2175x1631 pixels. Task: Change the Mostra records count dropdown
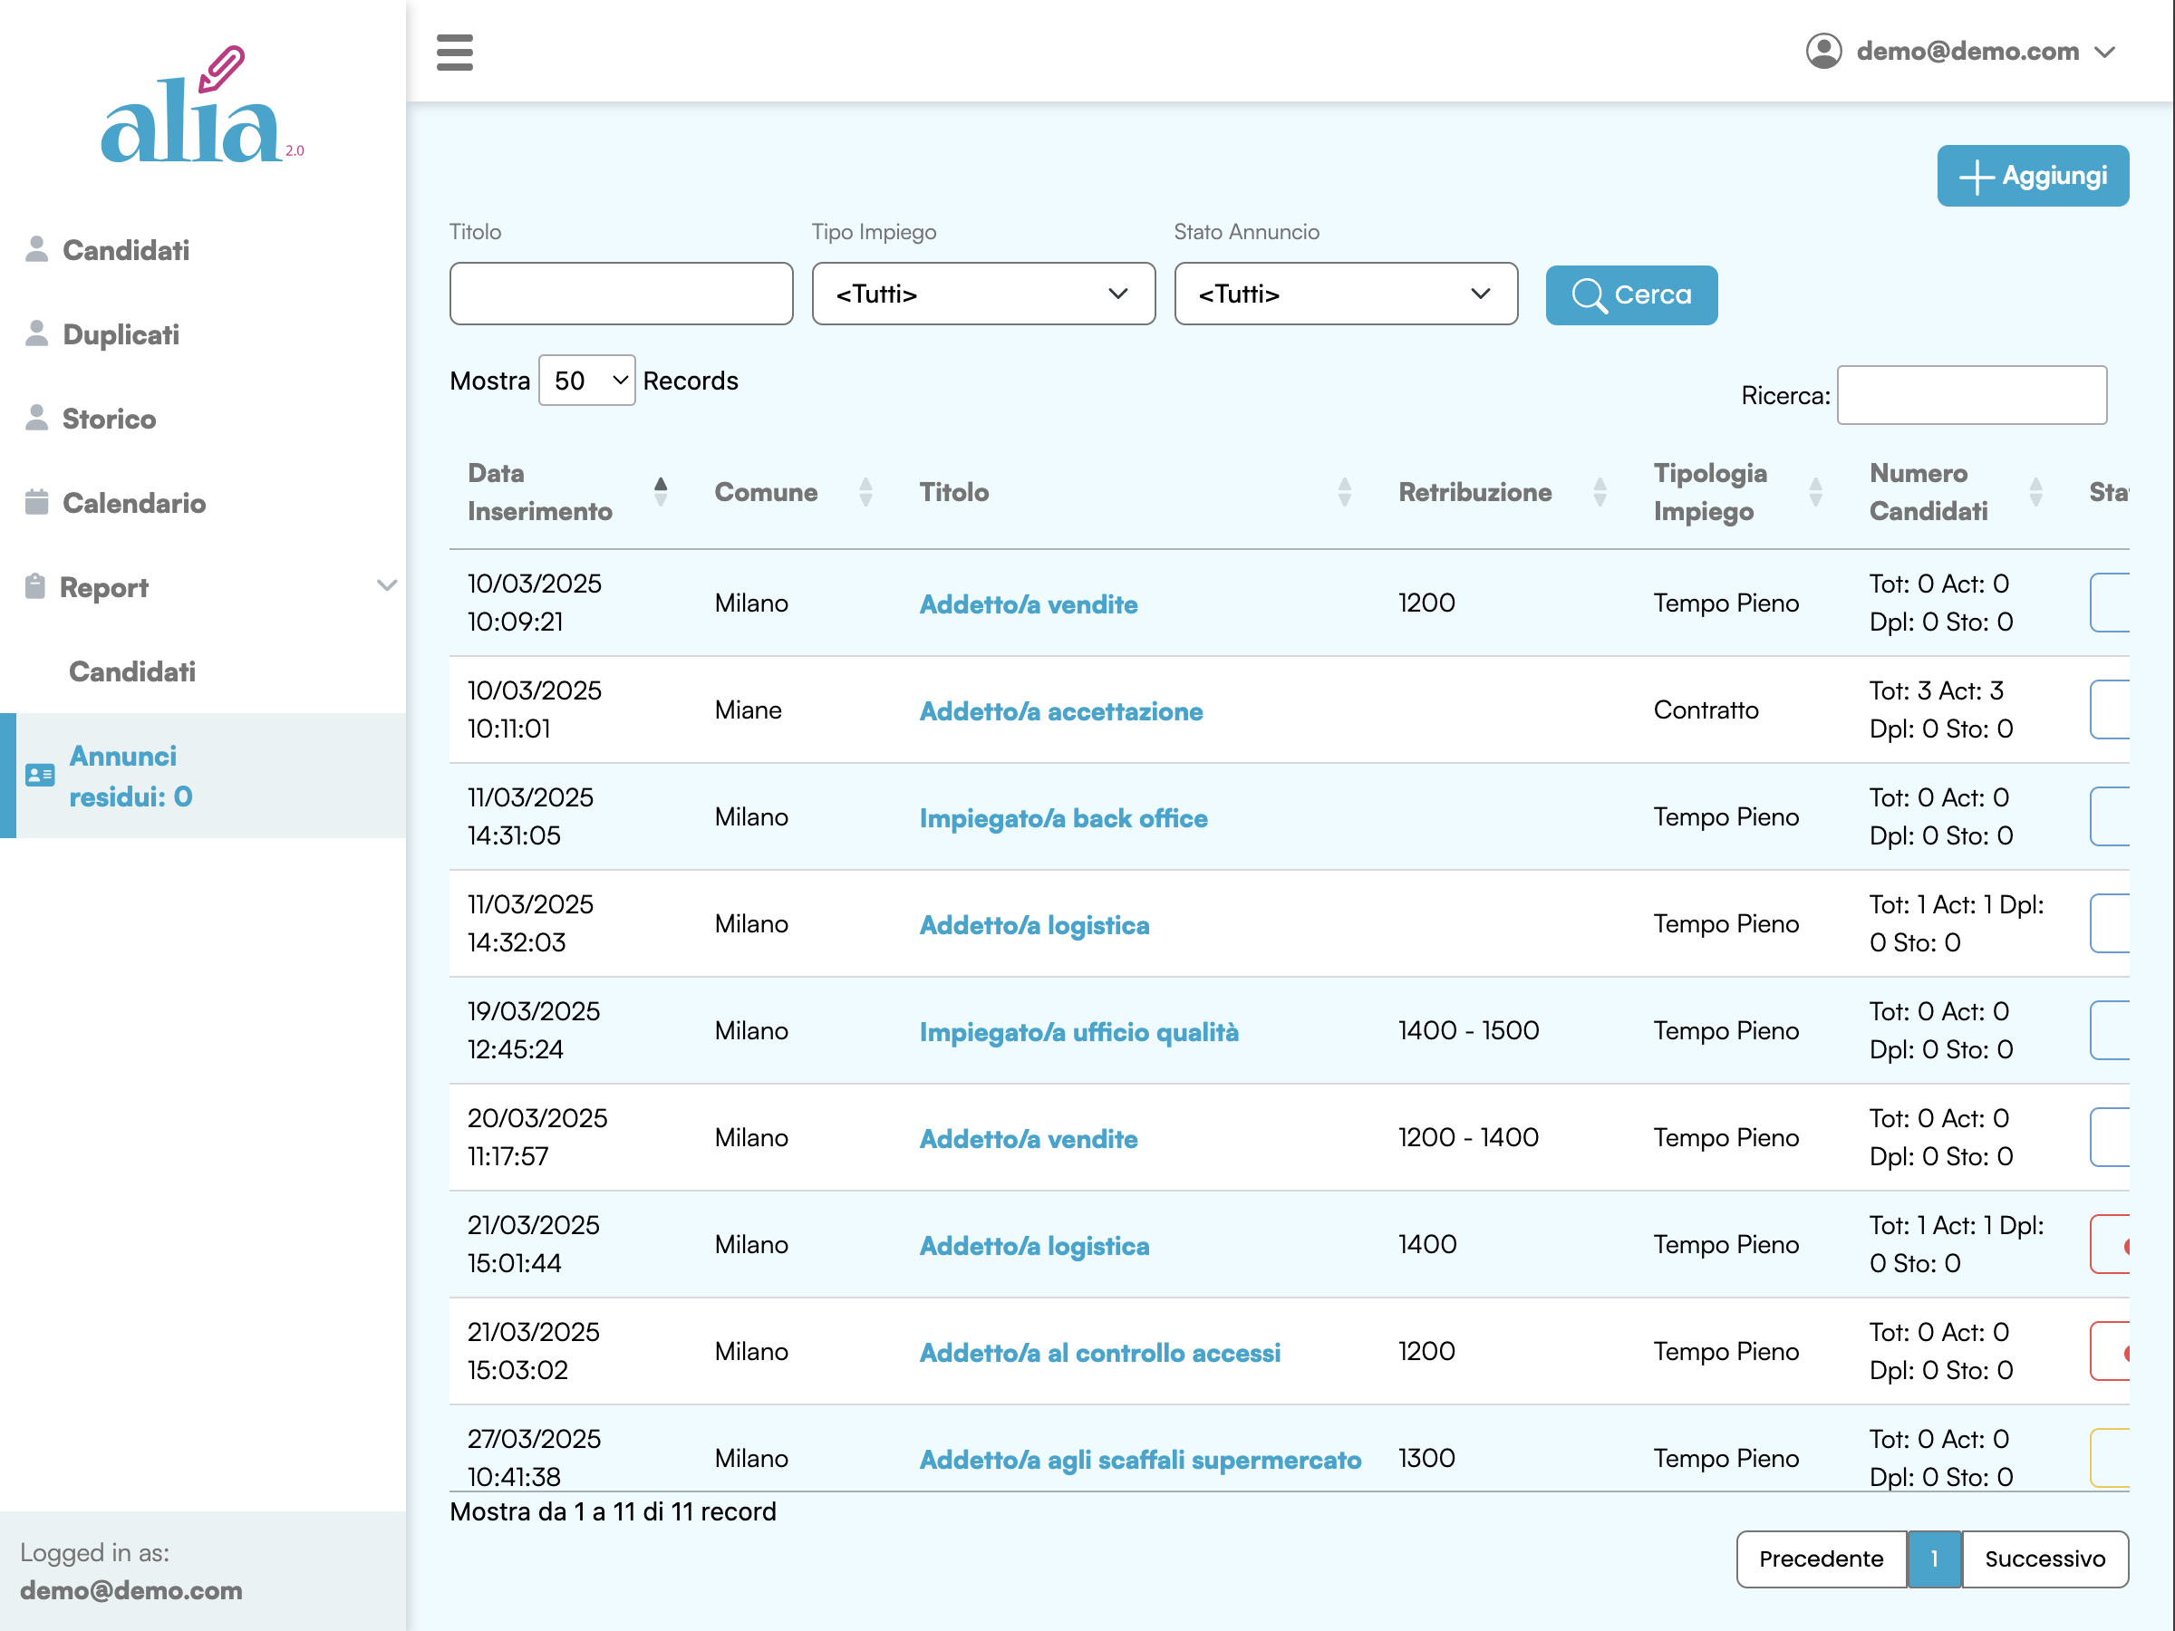coord(587,381)
